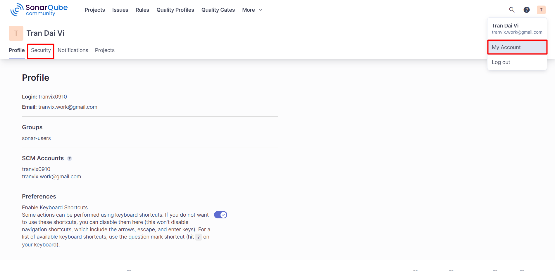555x271 pixels.
Task: Click the user avatar in top bar
Action: point(541,10)
